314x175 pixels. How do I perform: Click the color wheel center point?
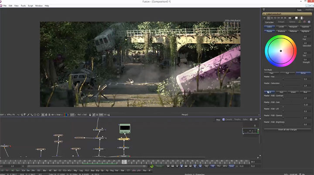pos(281,51)
